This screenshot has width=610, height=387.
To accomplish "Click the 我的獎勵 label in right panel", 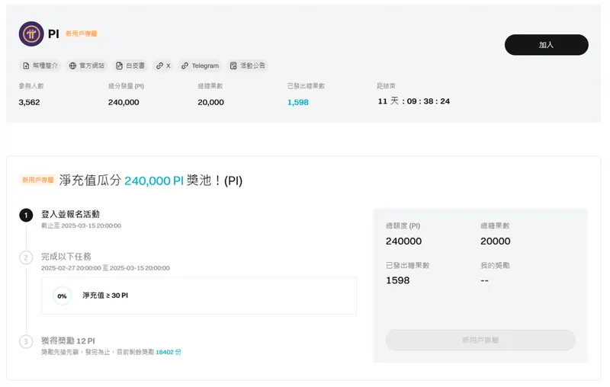I will [495, 265].
